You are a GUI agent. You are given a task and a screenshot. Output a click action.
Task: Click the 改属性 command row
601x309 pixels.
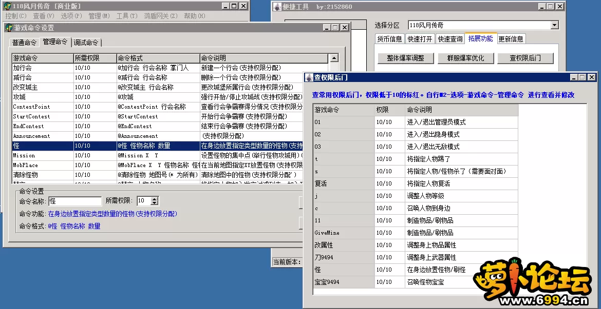coord(416,245)
